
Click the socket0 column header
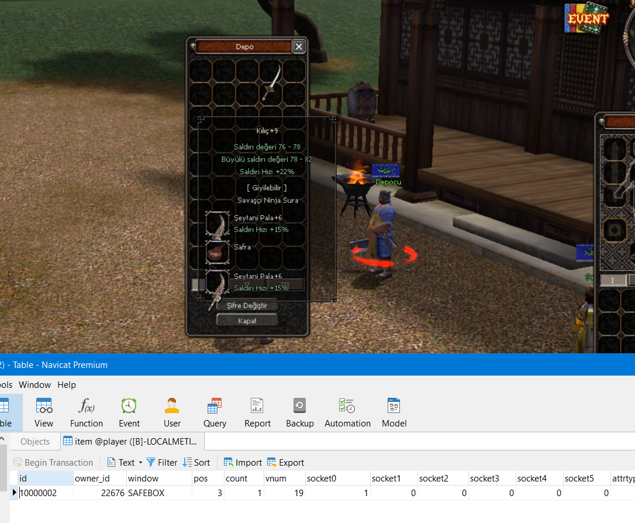pyautogui.click(x=338, y=479)
